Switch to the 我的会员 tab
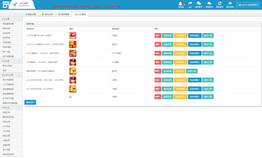Viewport: 262px width, 158px height. coord(47,14)
